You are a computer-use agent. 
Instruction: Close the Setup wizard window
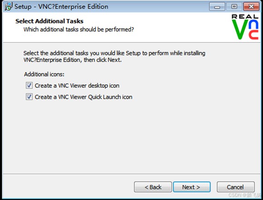[251, 7]
